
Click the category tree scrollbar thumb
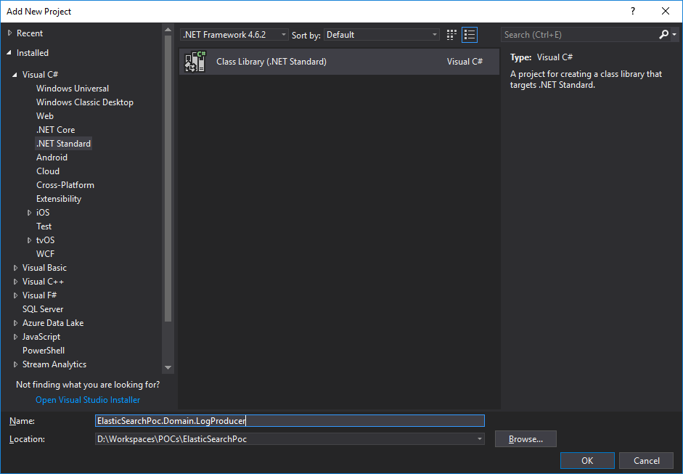coord(168,179)
